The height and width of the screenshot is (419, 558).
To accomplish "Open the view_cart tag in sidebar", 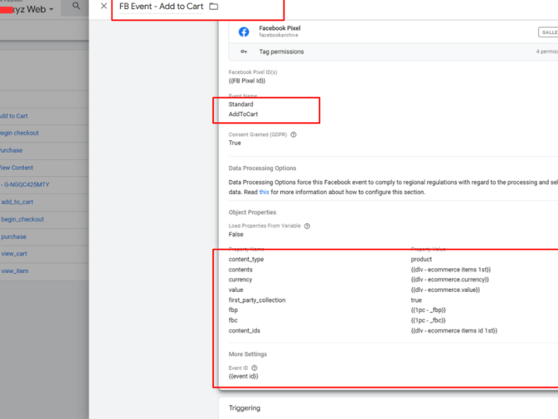I will (14, 253).
